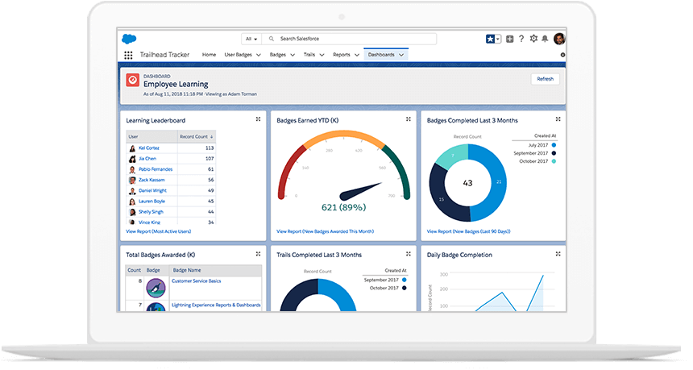Click the donut chart center total 43
The image size is (693, 370).
pos(467,183)
